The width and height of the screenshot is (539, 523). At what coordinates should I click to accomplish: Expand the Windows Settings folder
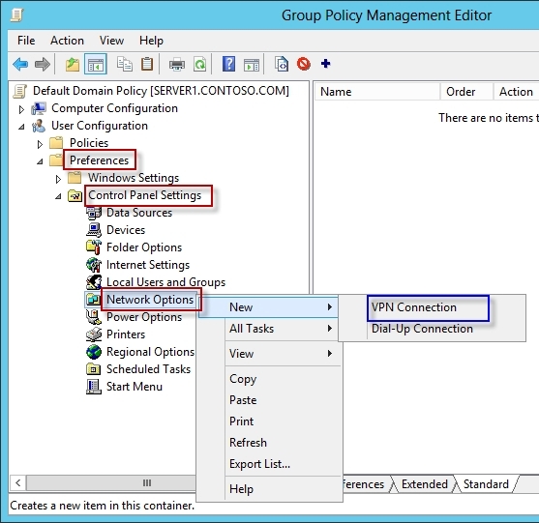[58, 179]
